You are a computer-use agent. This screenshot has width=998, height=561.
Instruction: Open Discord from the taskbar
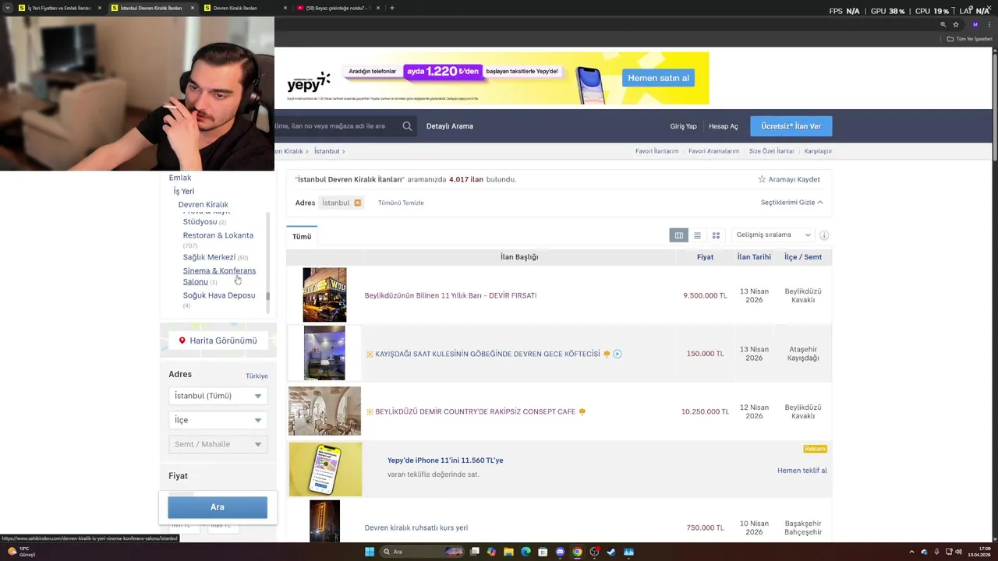tap(560, 552)
